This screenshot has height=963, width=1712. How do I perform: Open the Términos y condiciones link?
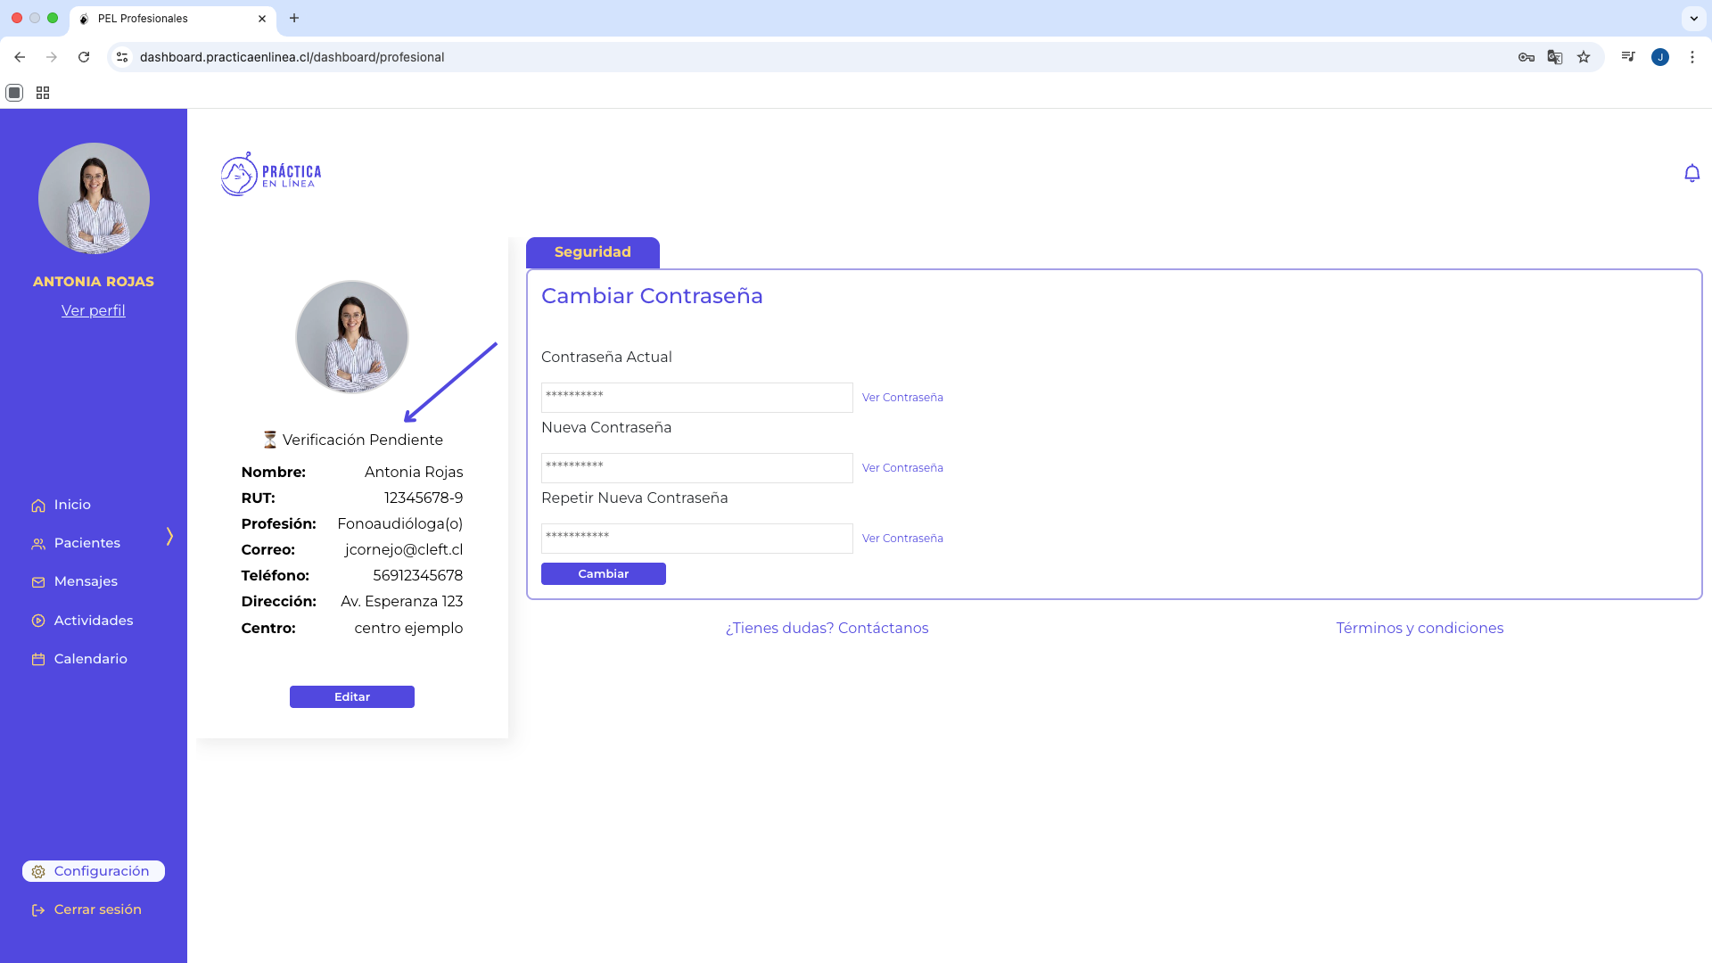tap(1420, 629)
